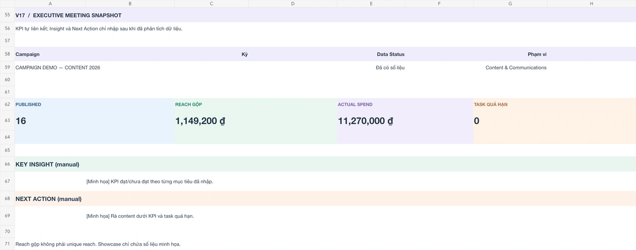Select column D header
Viewport: 636px width, 250px height.
click(x=293, y=3)
